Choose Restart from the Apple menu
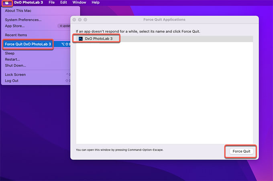The image size is (273, 181). pos(12,59)
